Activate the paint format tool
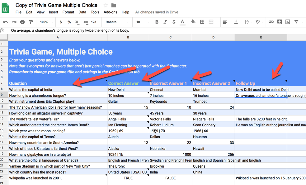Image resolution: width=306 pixels, height=185 pixels. click(x=31, y=22)
